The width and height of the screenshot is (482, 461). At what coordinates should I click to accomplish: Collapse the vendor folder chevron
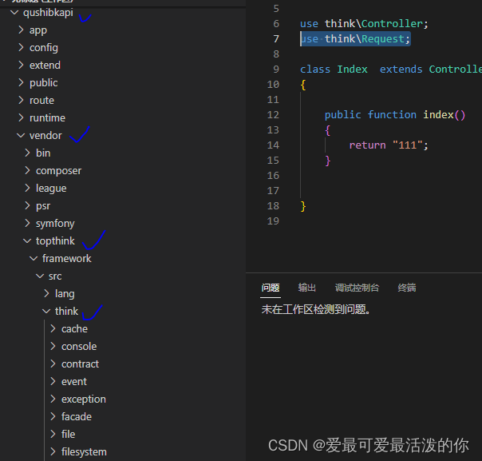tap(21, 135)
